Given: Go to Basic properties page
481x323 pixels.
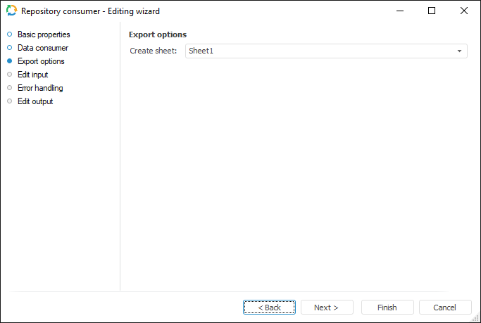Looking at the screenshot, I should [x=44, y=34].
